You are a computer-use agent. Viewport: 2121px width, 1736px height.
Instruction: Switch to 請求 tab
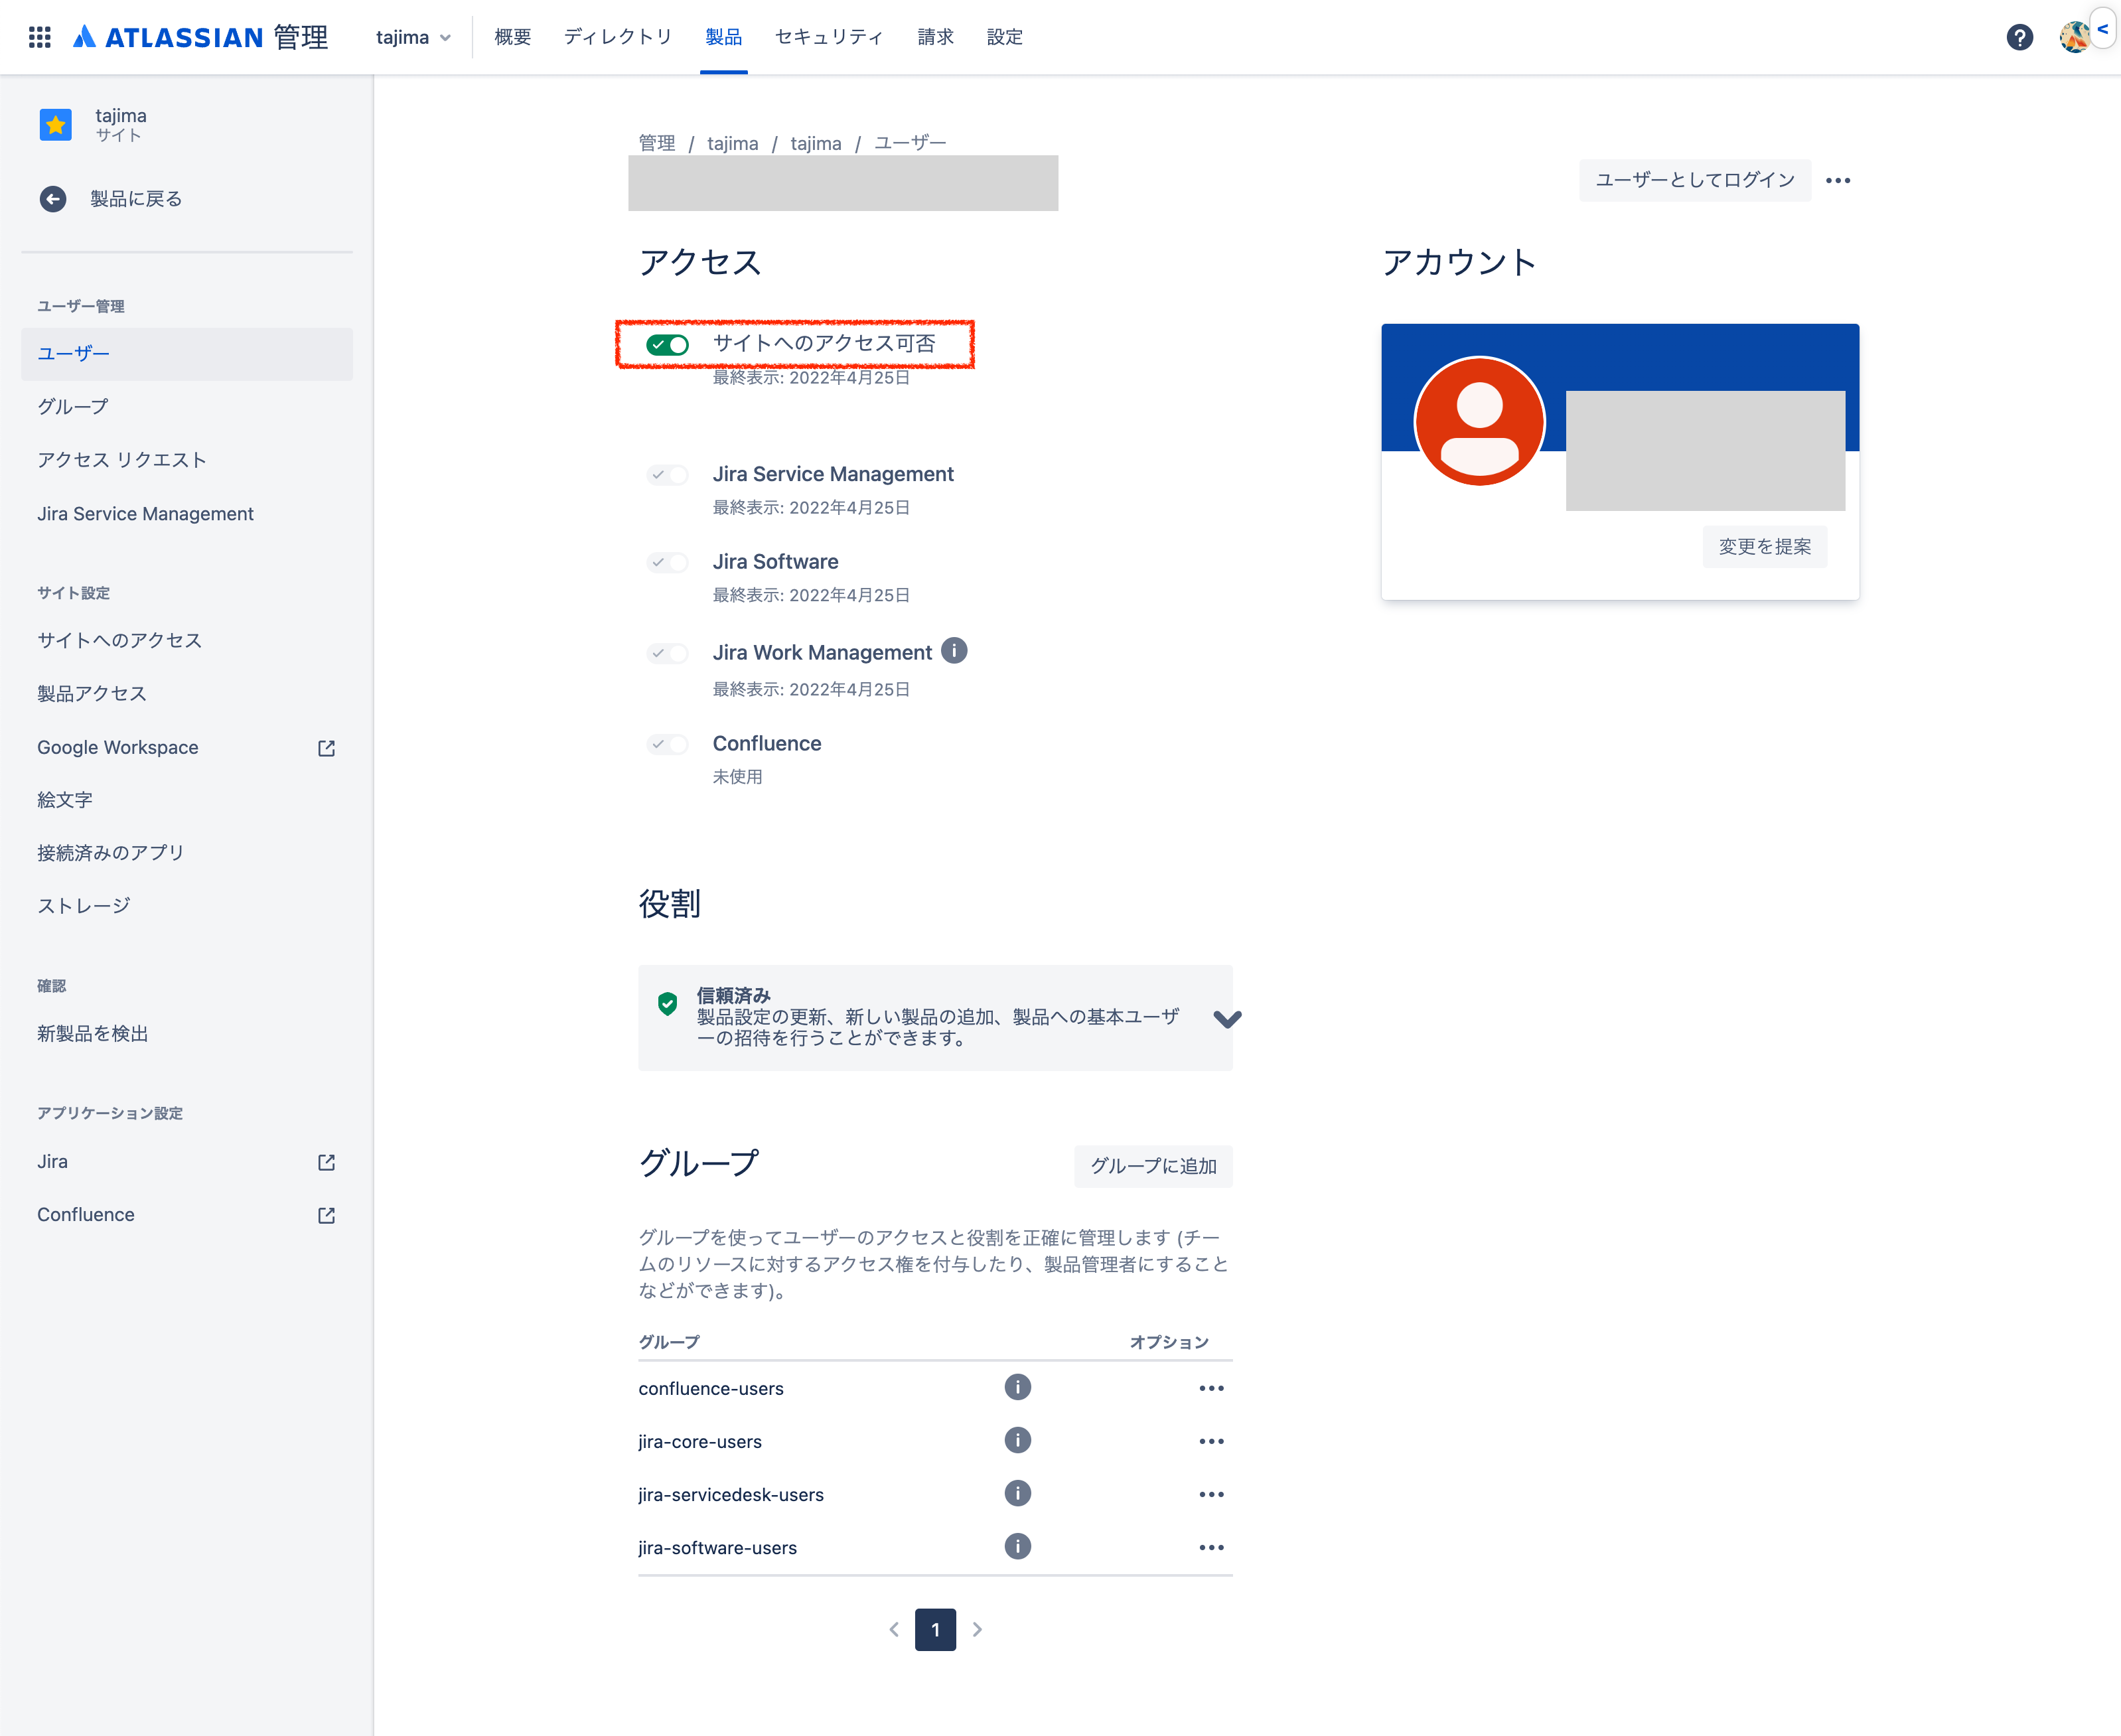[x=935, y=37]
